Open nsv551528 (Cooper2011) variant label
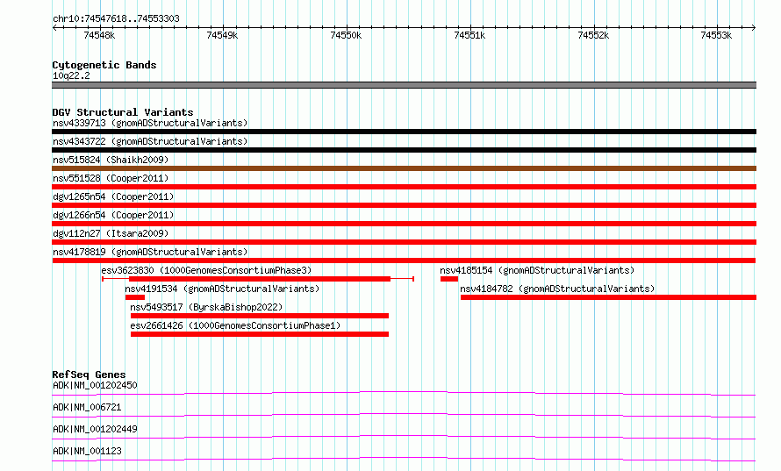Screen dimensions: 781x471 (x=111, y=178)
